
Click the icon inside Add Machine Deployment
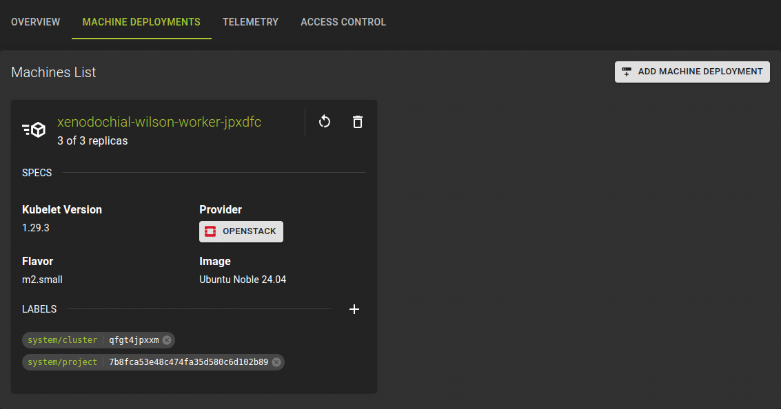pyautogui.click(x=627, y=72)
